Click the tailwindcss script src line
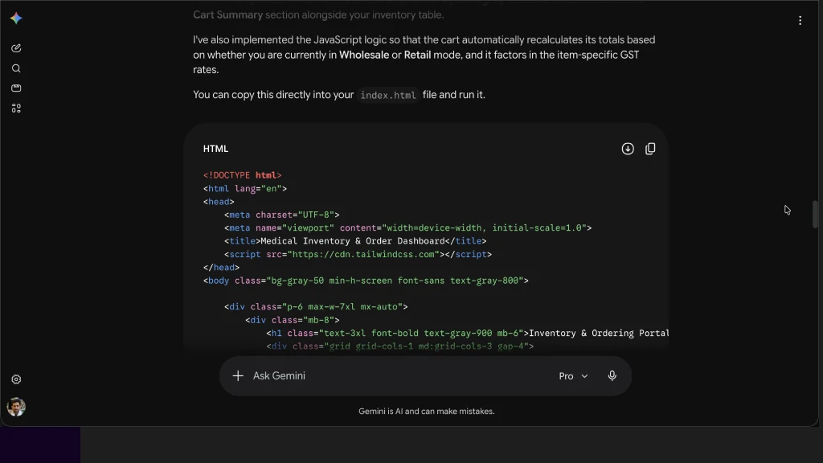The width and height of the screenshot is (823, 463). 358,254
